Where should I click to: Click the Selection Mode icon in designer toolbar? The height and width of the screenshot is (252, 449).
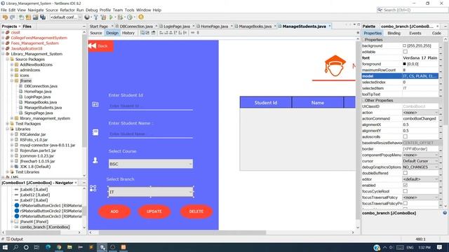click(x=142, y=33)
